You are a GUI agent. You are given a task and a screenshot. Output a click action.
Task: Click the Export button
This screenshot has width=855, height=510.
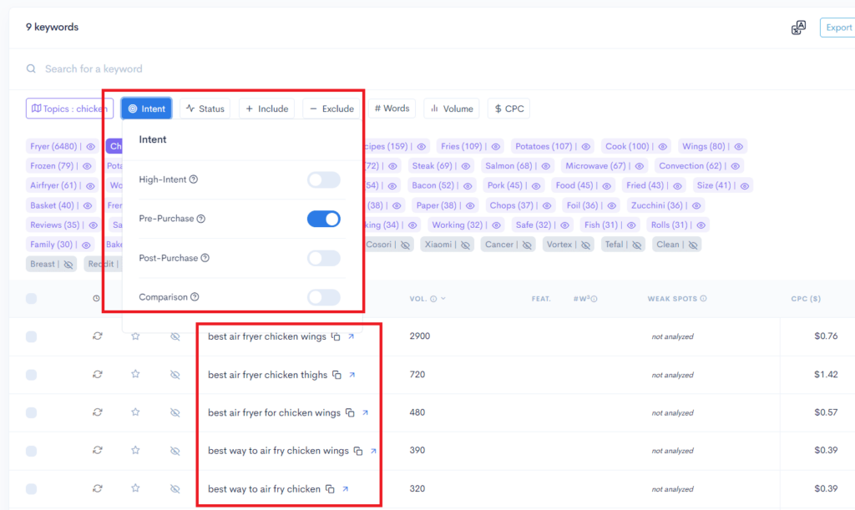coord(838,27)
